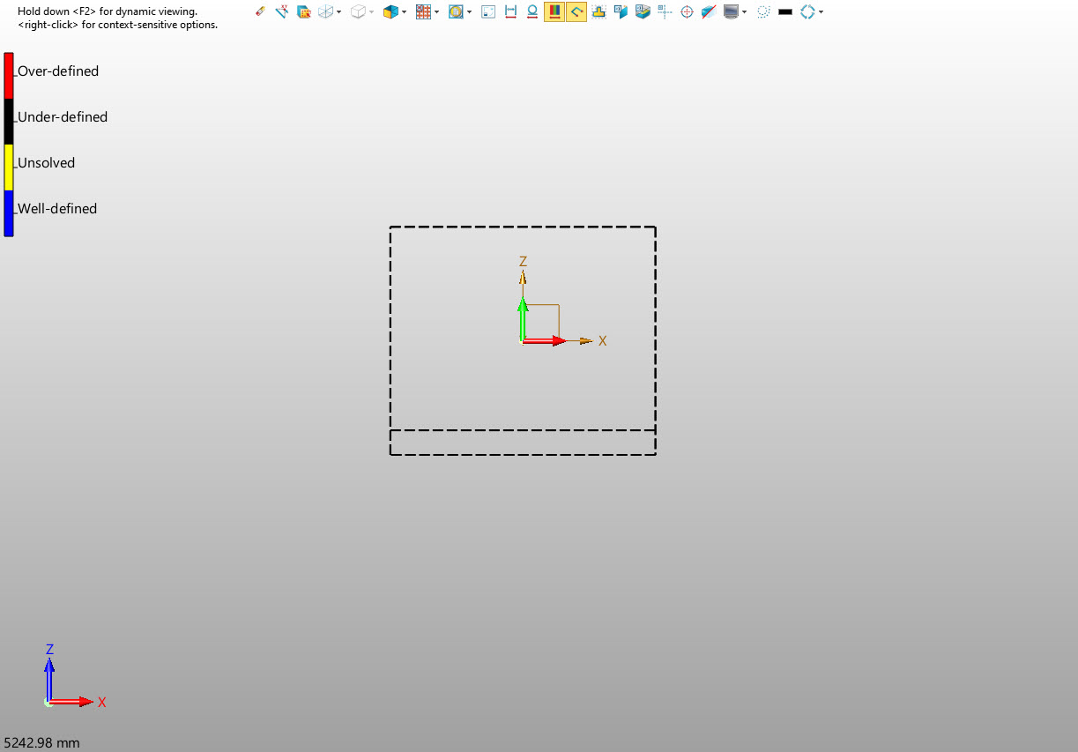Open the orange grid dropdown arrow
The height and width of the screenshot is (752, 1078).
coord(436,12)
